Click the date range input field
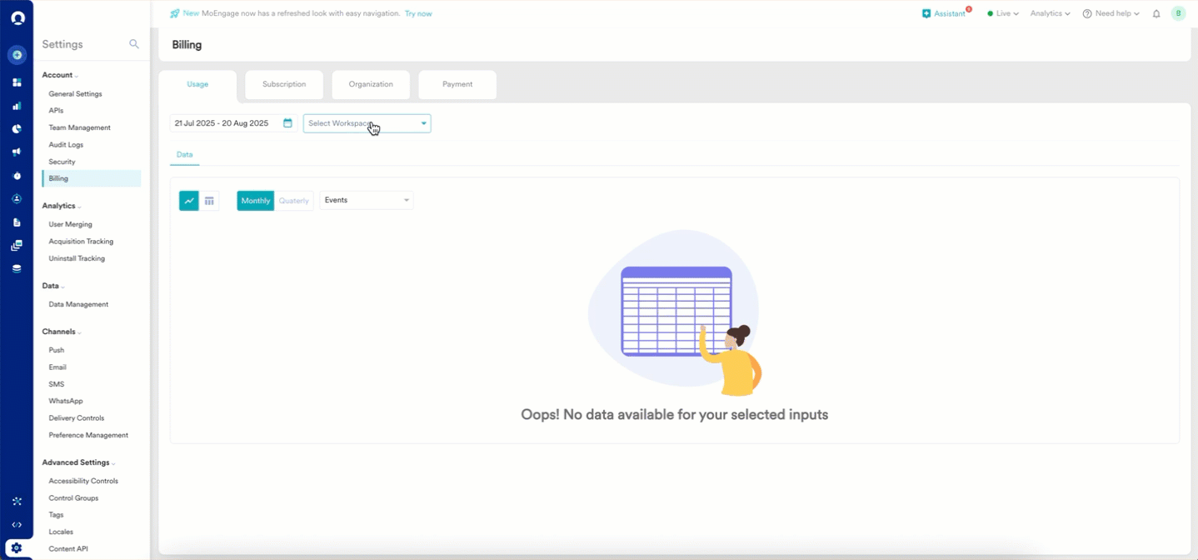 pos(222,123)
